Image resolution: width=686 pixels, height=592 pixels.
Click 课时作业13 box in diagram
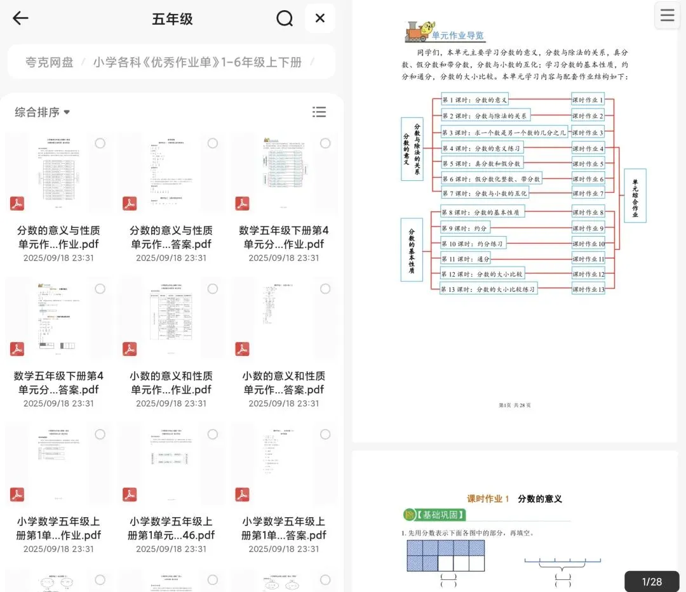click(588, 289)
